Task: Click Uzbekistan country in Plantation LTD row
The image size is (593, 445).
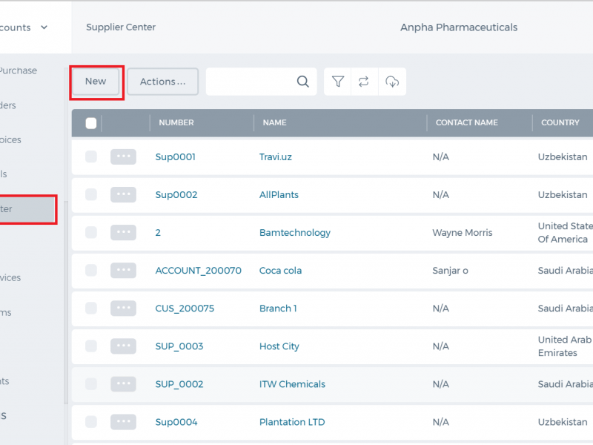Action: point(563,422)
